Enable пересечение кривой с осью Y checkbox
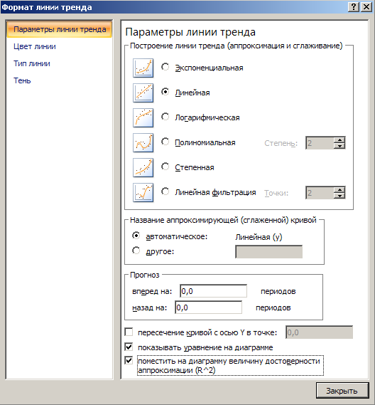 tap(129, 332)
